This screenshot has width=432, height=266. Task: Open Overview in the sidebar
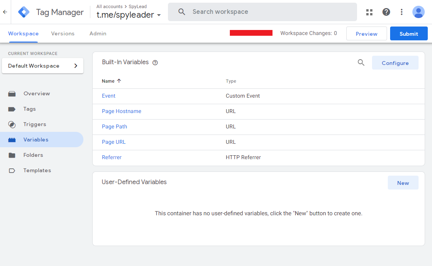point(37,93)
